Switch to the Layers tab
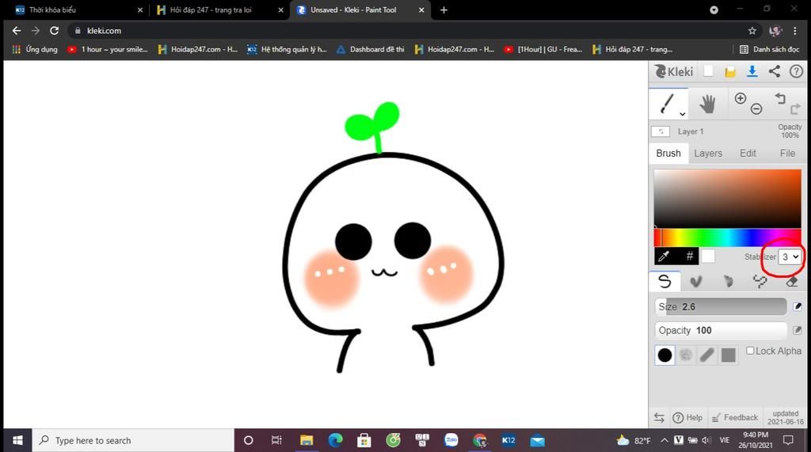This screenshot has height=452, width=811. pos(708,153)
